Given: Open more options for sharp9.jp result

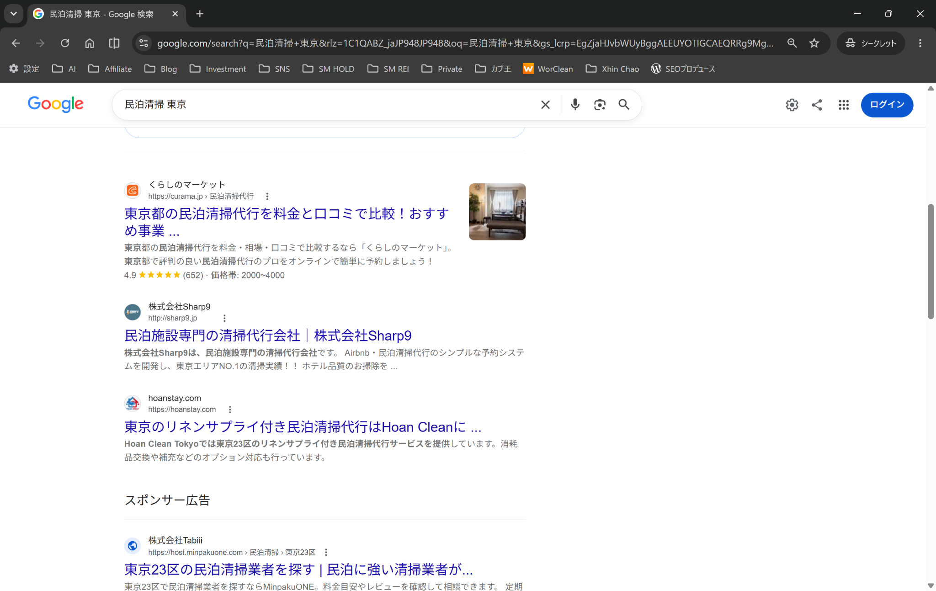Looking at the screenshot, I should (224, 318).
